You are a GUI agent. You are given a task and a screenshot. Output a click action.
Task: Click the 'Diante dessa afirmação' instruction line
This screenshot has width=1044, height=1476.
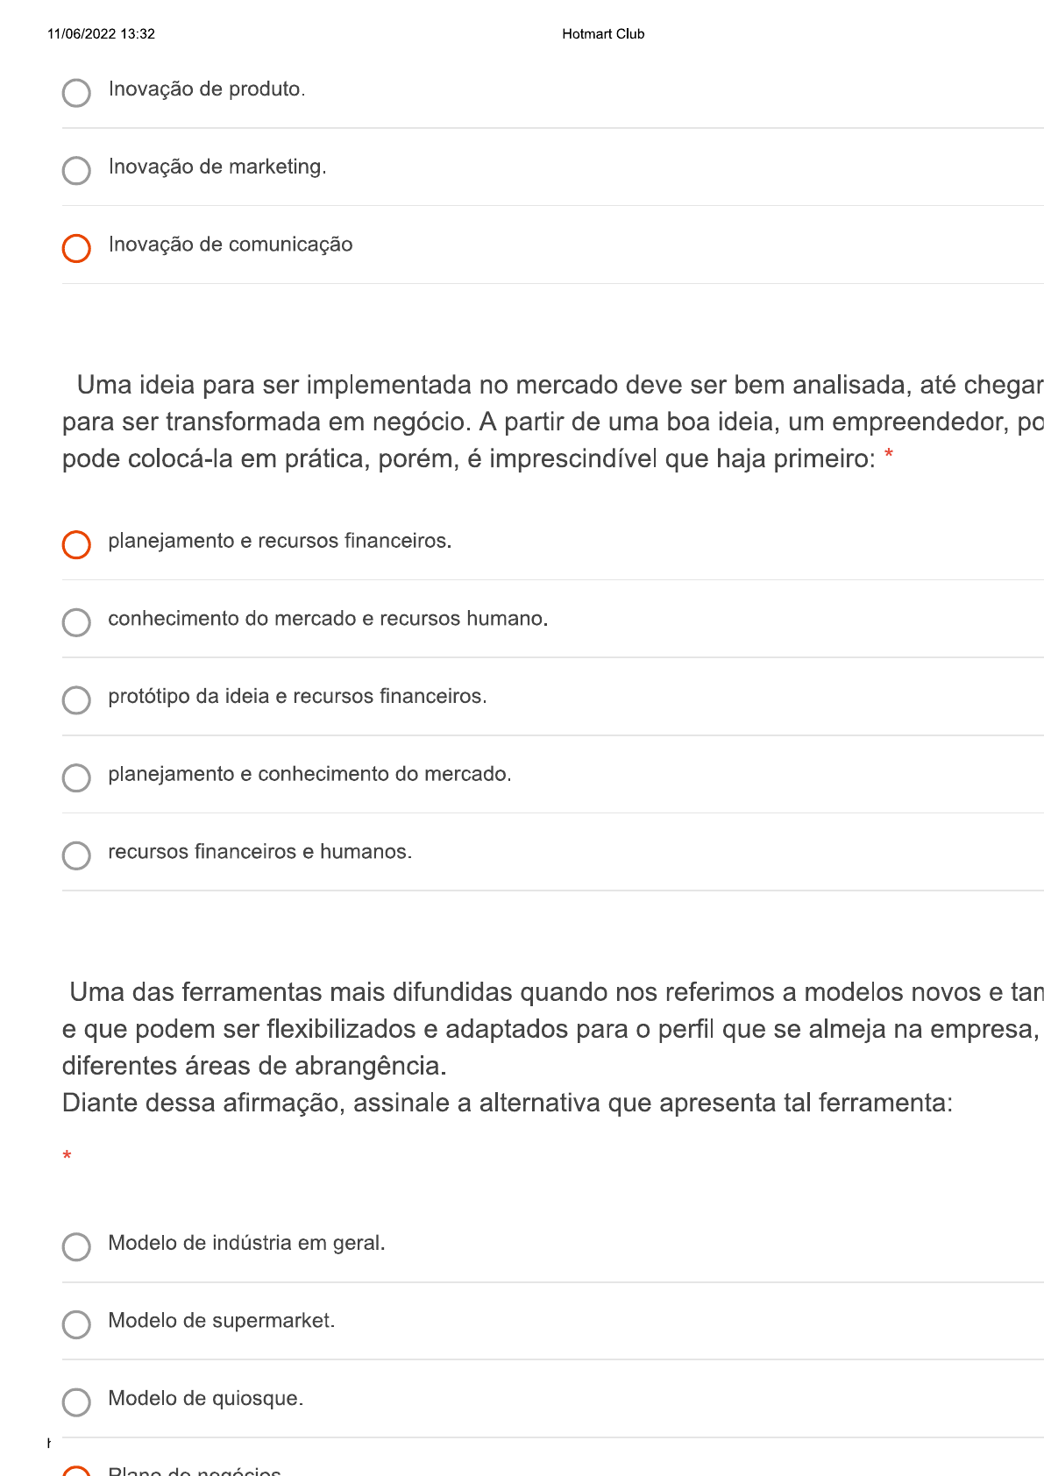point(507,1103)
